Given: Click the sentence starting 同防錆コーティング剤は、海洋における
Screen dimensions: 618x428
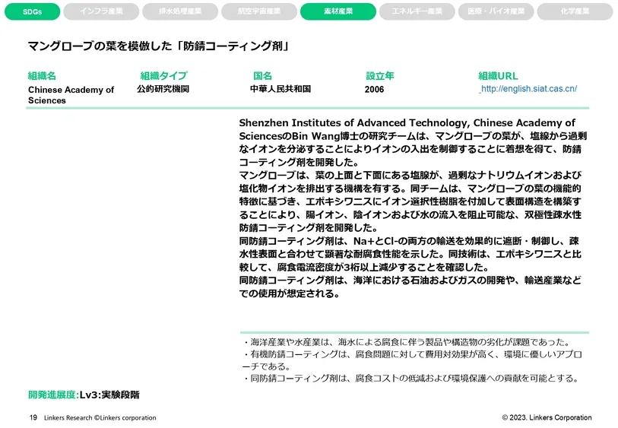Looking at the screenshot, I should 410,287.
